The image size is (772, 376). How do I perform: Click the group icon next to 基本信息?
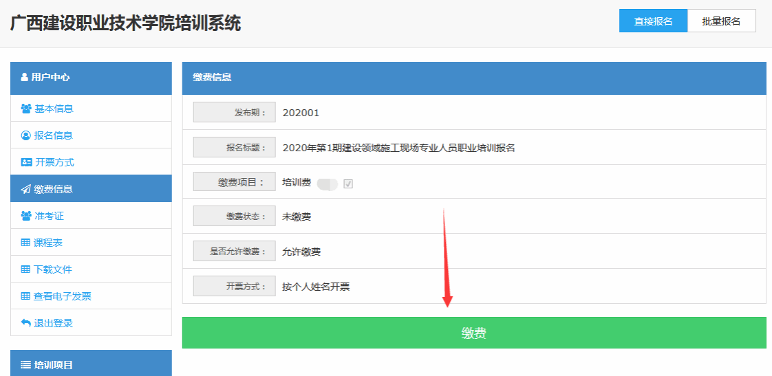click(26, 109)
